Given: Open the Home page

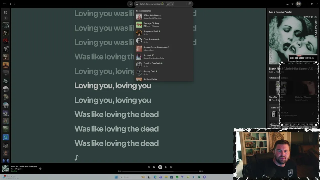Looking at the screenshot, I should point(130,4).
